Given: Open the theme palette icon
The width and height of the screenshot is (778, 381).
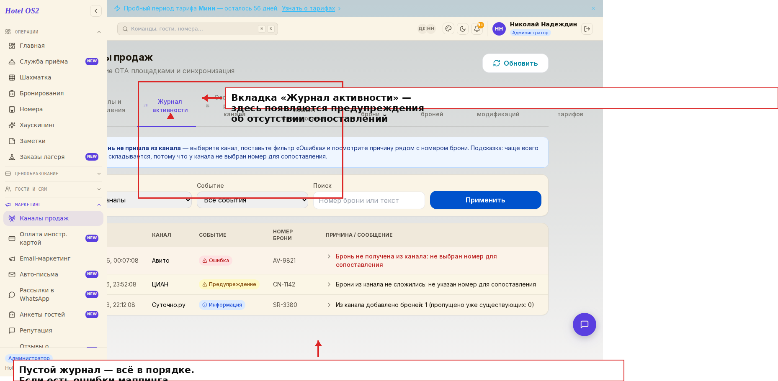Looking at the screenshot, I should pyautogui.click(x=448, y=29).
